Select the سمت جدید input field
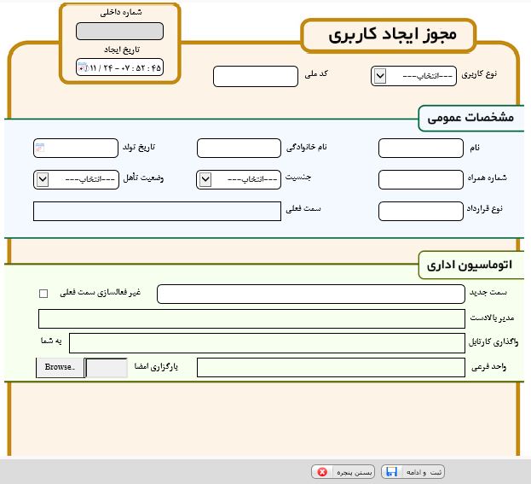The image size is (531, 484). (x=310, y=294)
